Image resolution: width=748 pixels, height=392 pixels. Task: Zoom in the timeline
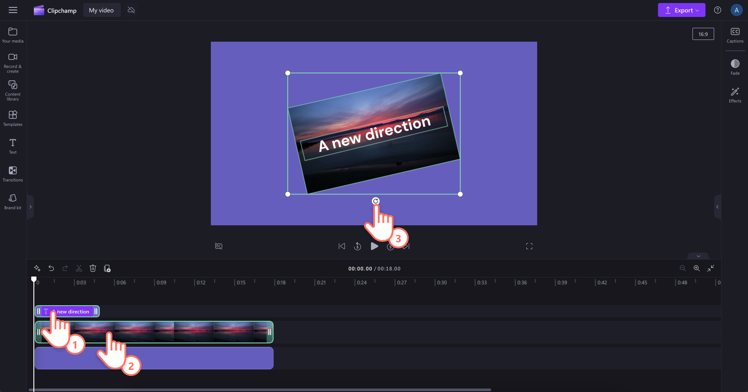click(x=696, y=268)
